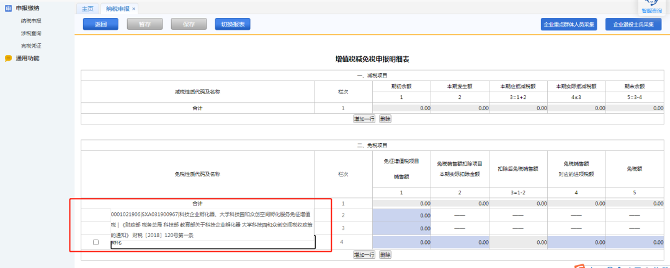
Task: Click the 二、免税项目 section header
Action: [x=372, y=145]
